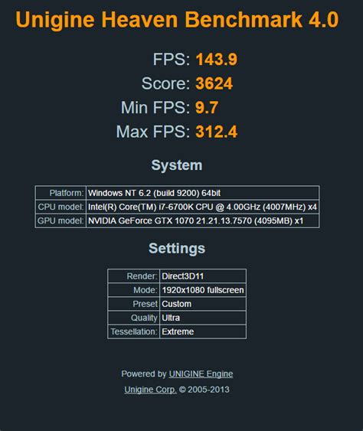Click the Preset Custom cell
The width and height of the screenshot is (363, 431).
point(203,304)
